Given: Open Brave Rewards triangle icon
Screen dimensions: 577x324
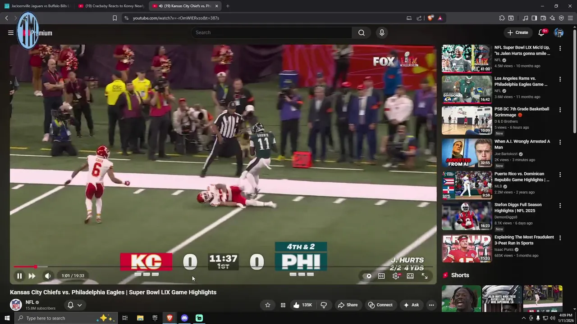Looking at the screenshot, I should coord(440,18).
